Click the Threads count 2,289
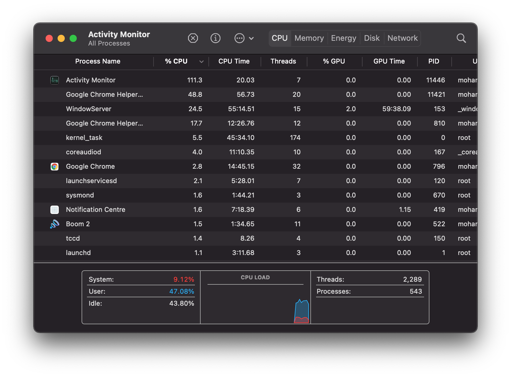This screenshot has width=511, height=377. coord(412,280)
